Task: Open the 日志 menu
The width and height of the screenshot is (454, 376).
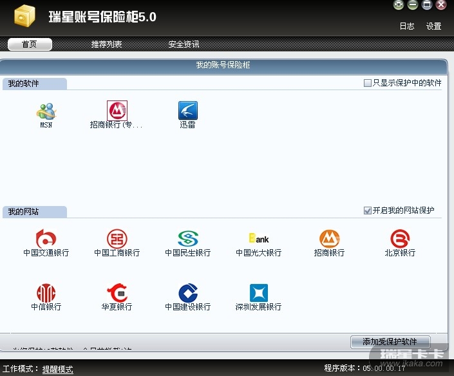Action: click(407, 26)
